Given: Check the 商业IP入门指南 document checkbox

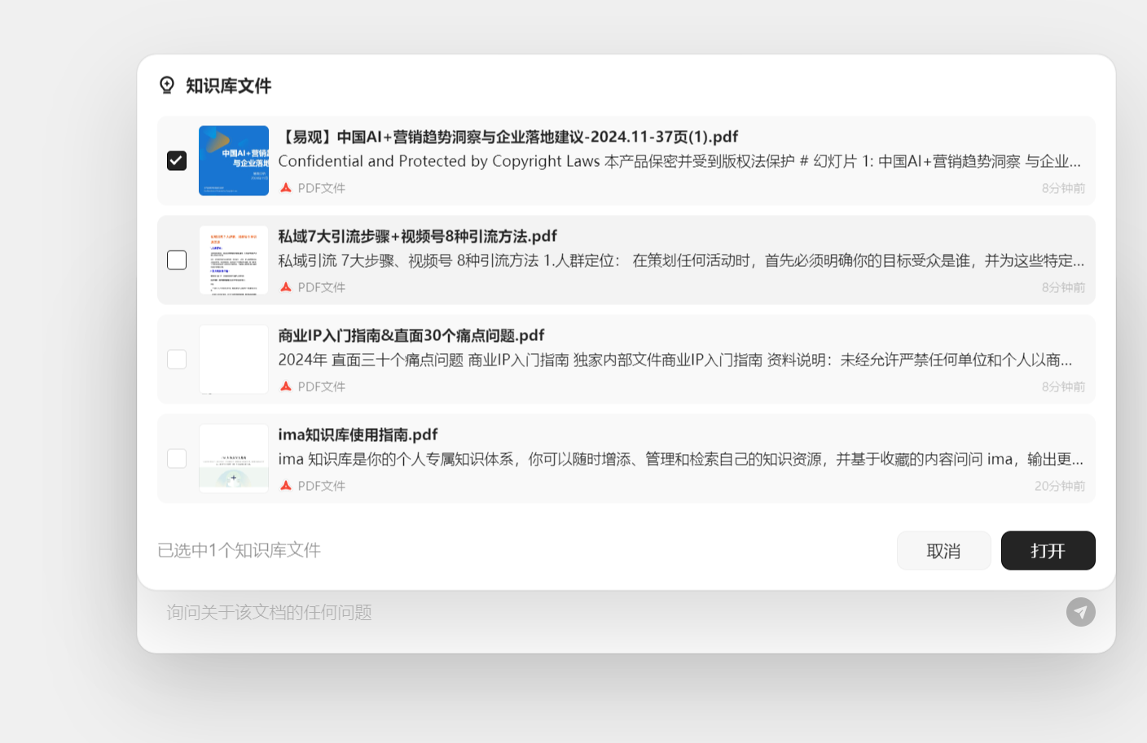Looking at the screenshot, I should 176,359.
